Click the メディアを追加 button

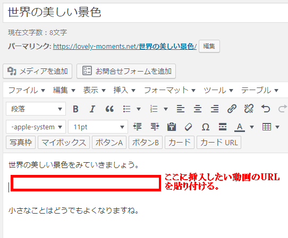point(38,71)
